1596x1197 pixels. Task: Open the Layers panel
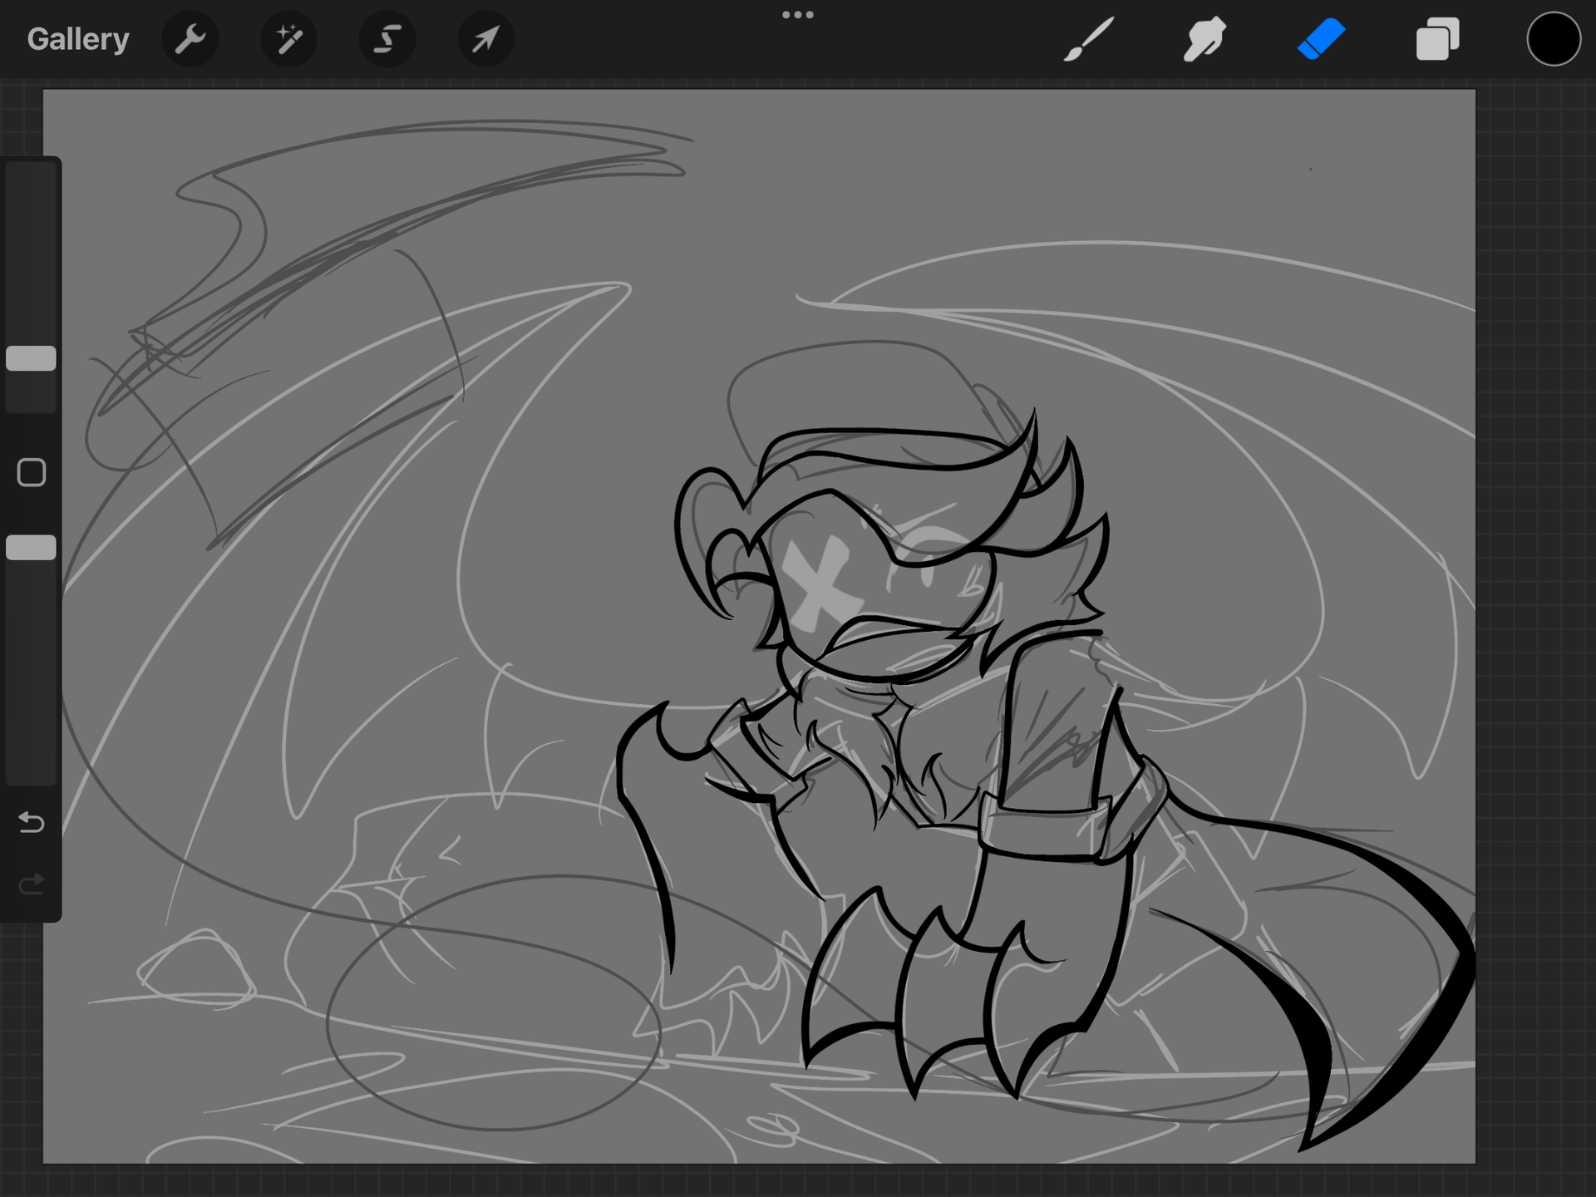coord(1437,40)
